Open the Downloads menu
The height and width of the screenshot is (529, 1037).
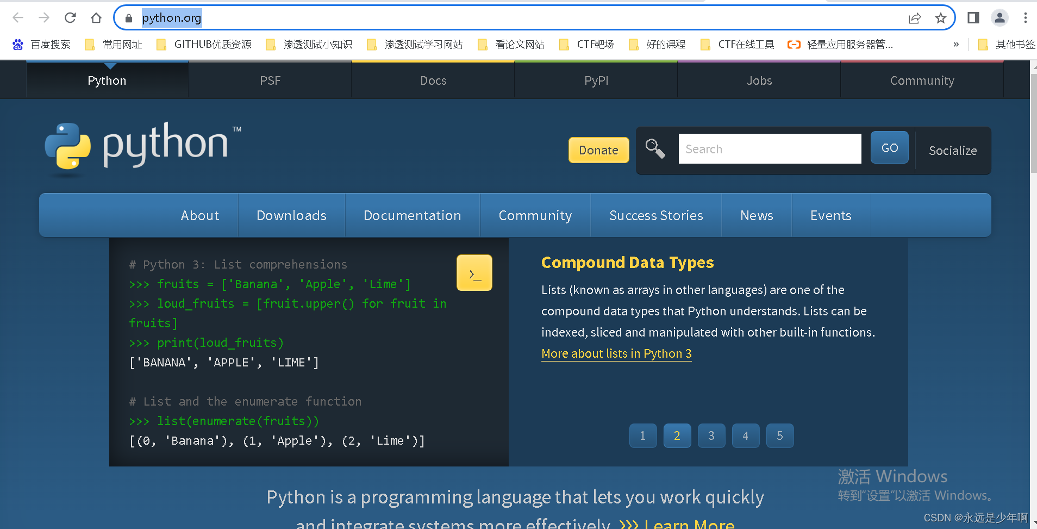291,215
